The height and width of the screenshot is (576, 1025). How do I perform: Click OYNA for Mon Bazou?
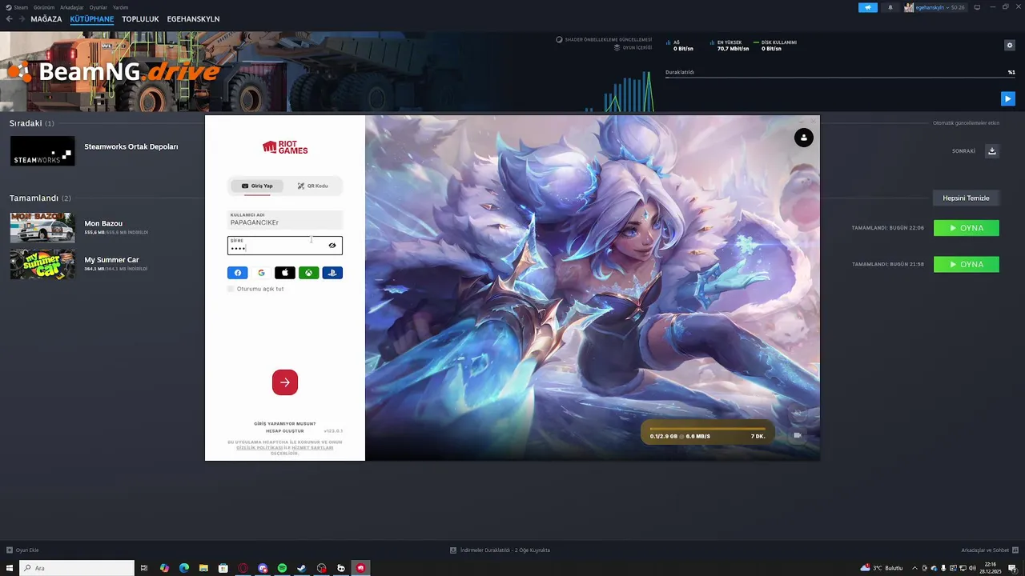tap(966, 228)
